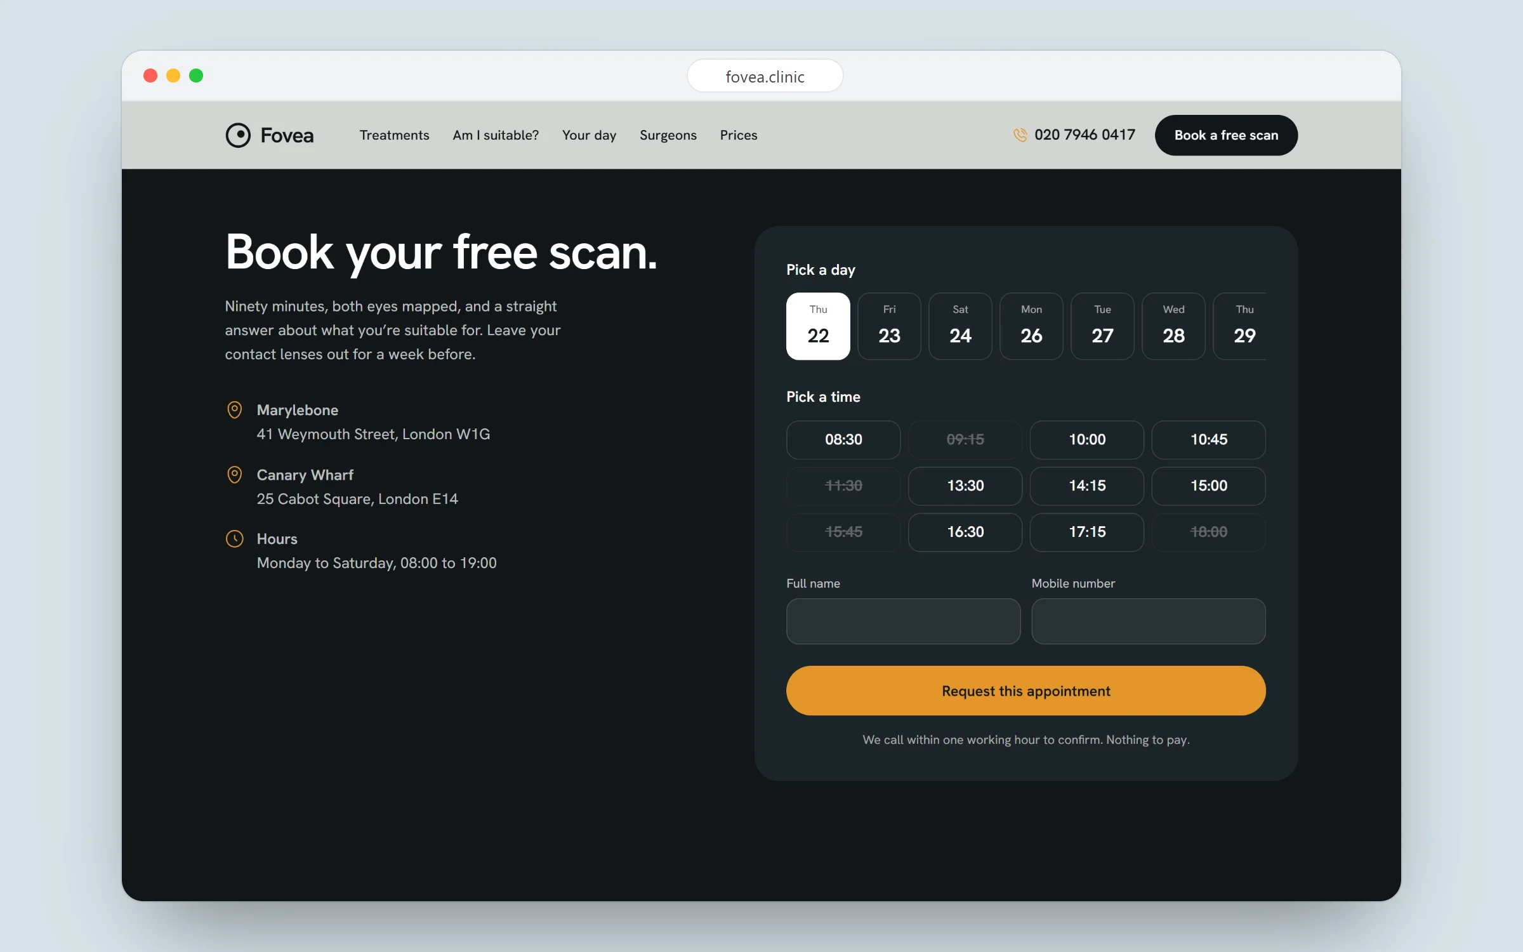Click the Book a free scan button

[1226, 135]
